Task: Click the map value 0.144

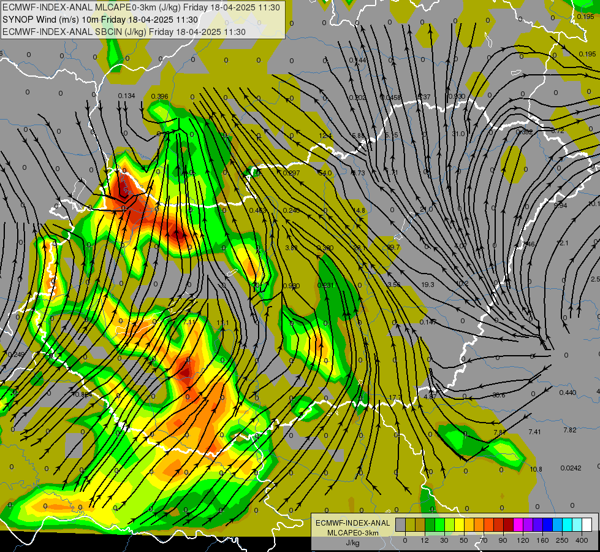Action: [x=357, y=61]
